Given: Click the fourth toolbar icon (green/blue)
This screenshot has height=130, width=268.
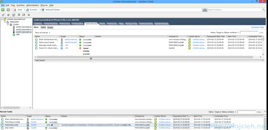Looking at the screenshot, I should coord(19,15).
